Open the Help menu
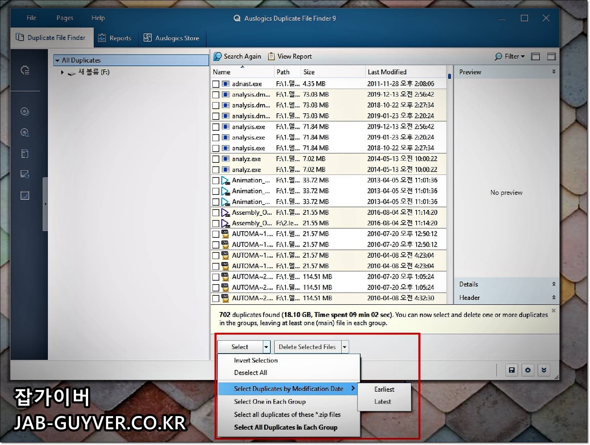The image size is (590, 445). pyautogui.click(x=98, y=18)
